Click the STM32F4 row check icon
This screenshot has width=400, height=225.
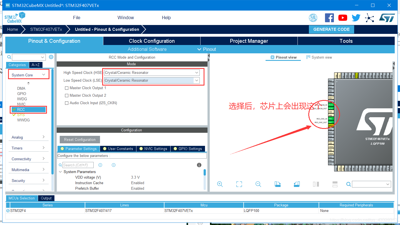[x=8, y=211]
